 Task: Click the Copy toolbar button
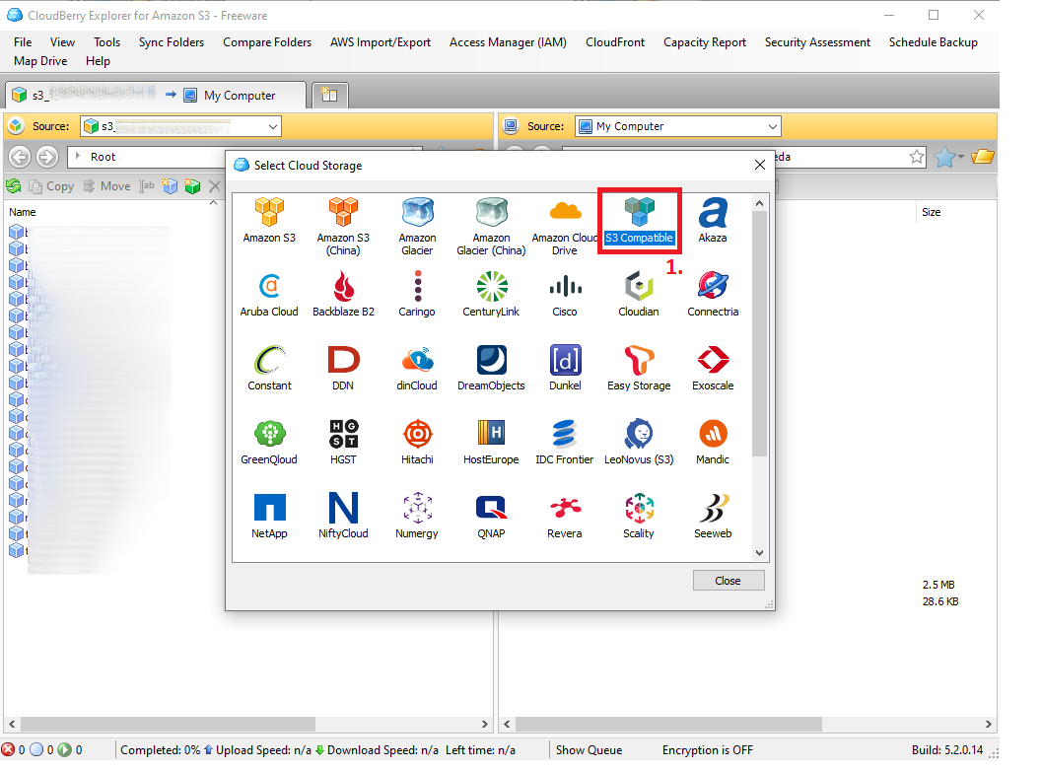51,186
